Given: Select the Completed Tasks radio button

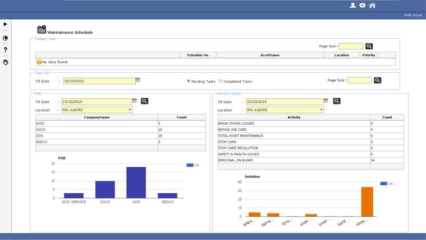Looking at the screenshot, I should [221, 81].
